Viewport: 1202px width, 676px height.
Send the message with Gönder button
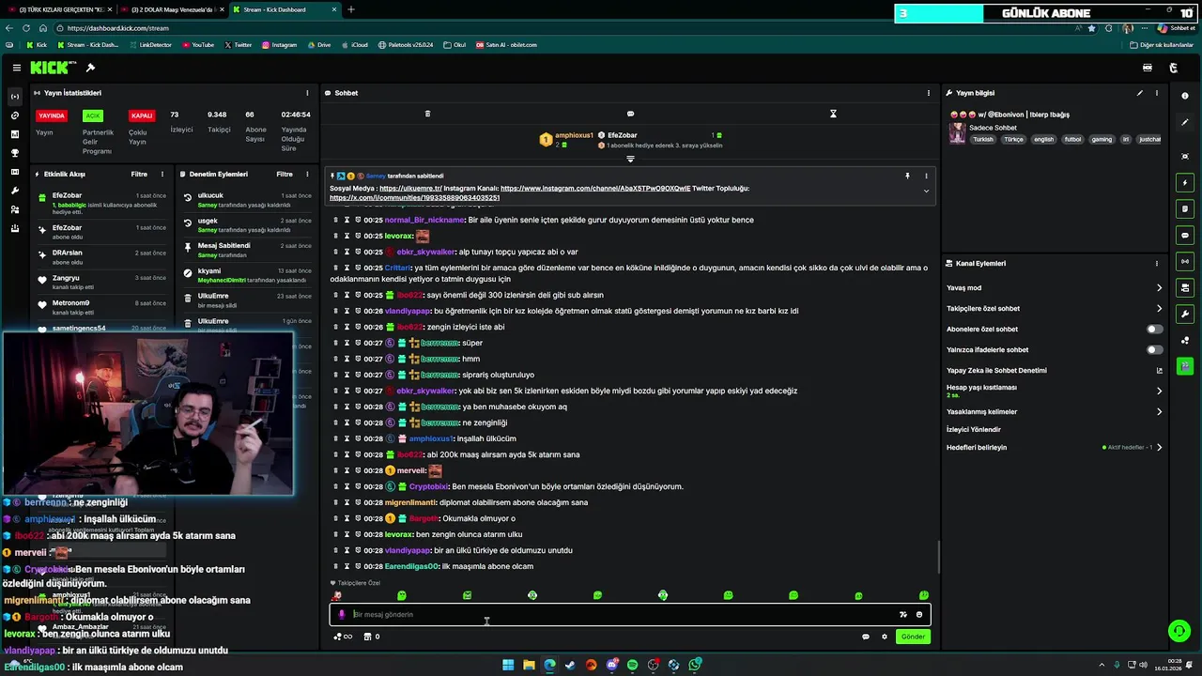(913, 637)
